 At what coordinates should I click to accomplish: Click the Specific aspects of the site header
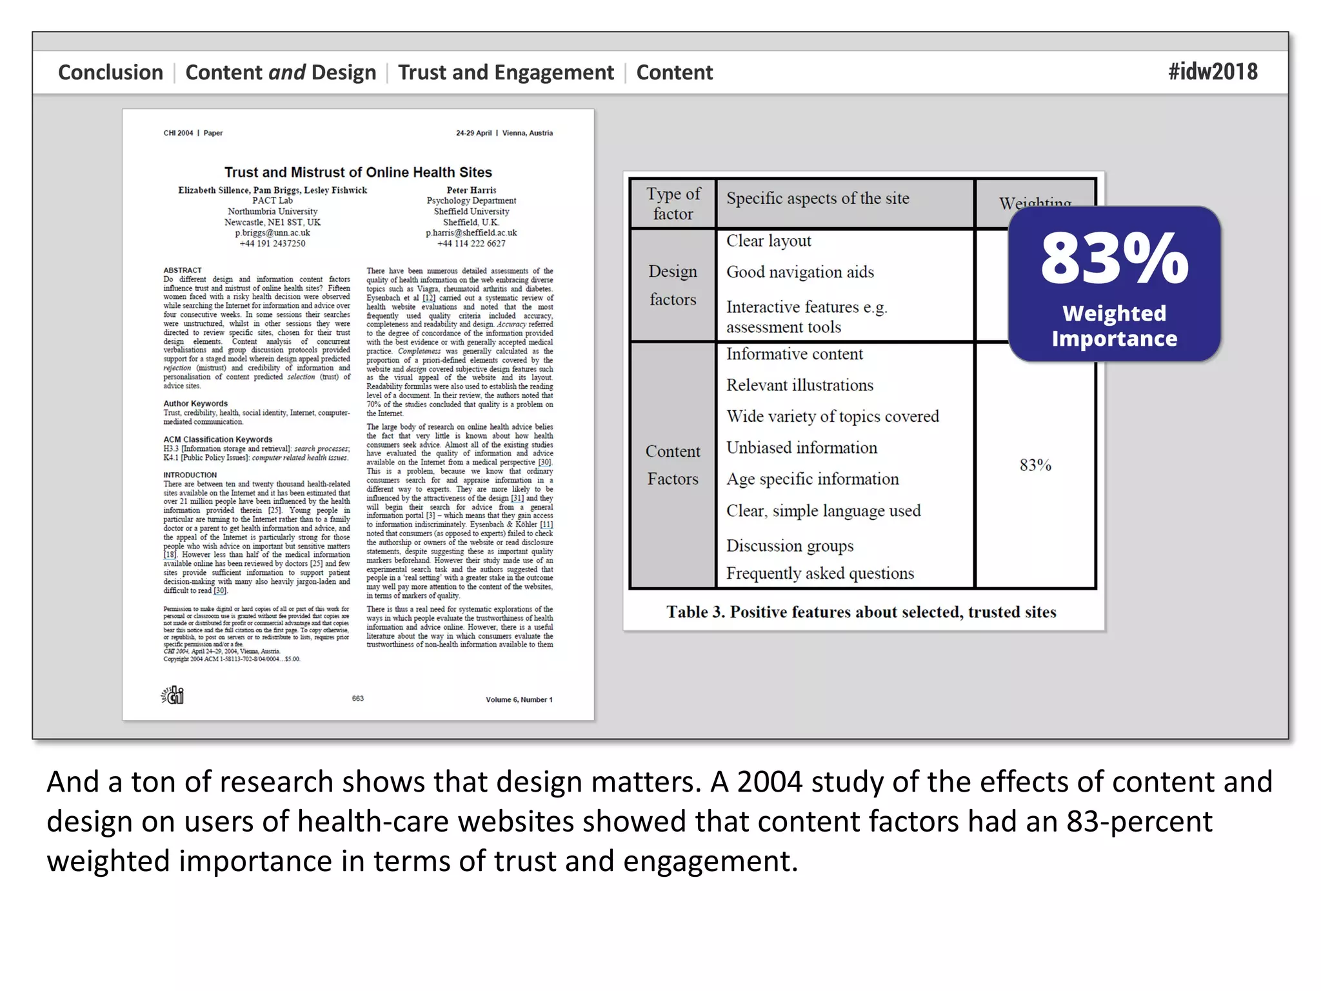click(x=818, y=198)
